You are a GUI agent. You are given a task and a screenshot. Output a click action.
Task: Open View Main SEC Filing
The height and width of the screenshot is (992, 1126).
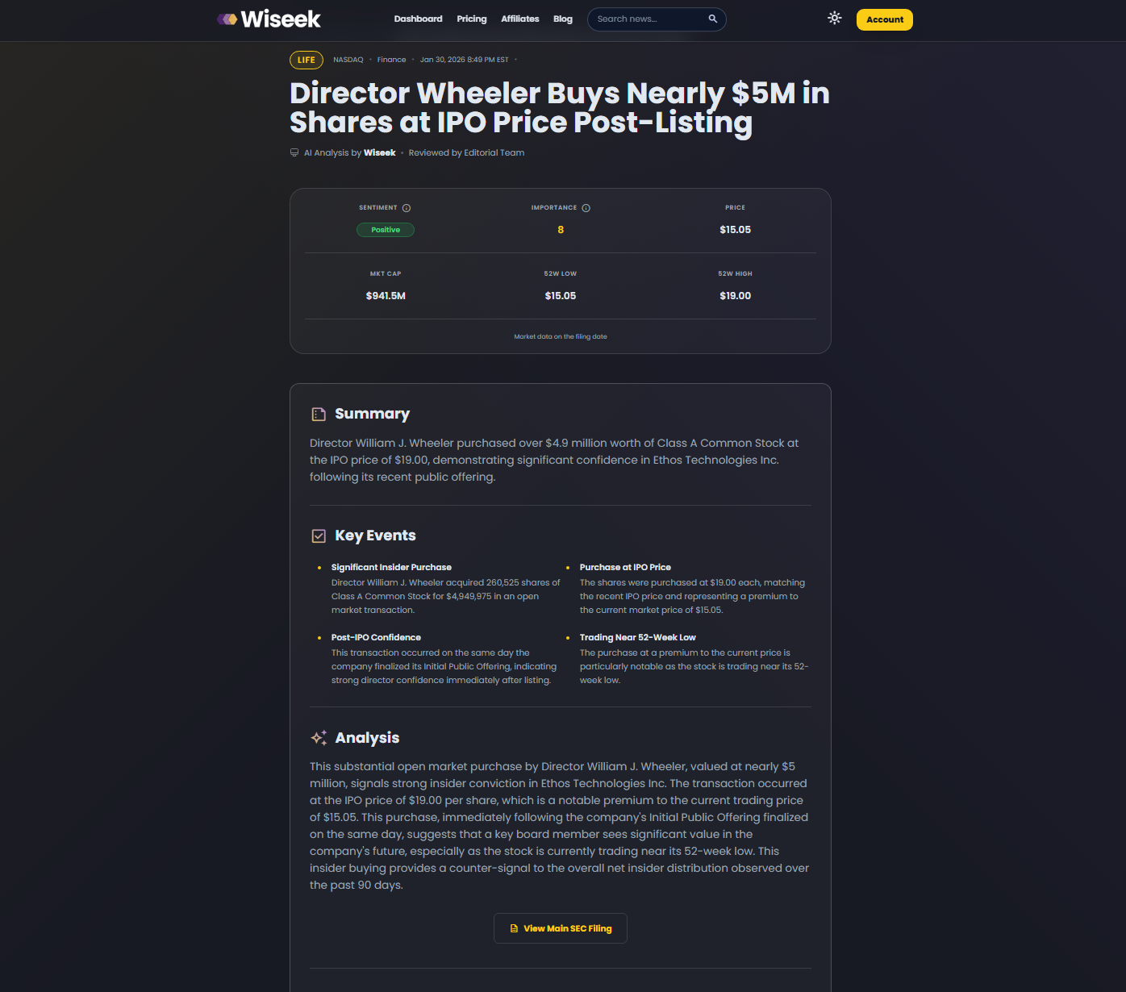coord(560,928)
